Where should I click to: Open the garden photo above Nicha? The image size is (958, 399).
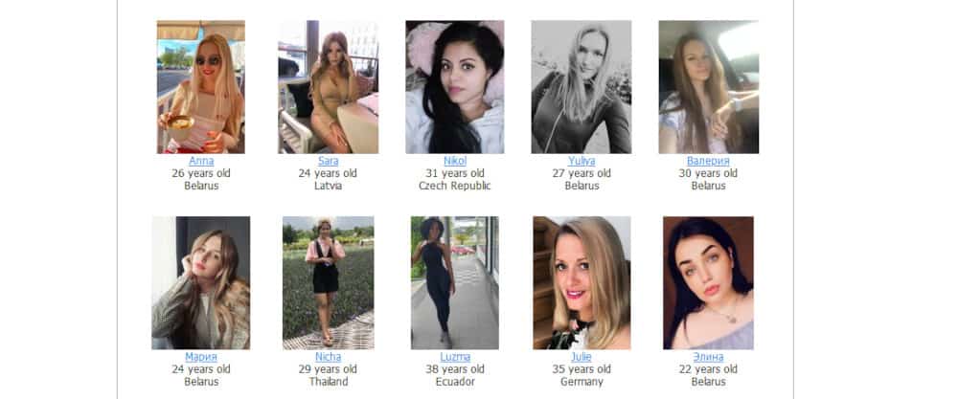pyautogui.click(x=328, y=282)
